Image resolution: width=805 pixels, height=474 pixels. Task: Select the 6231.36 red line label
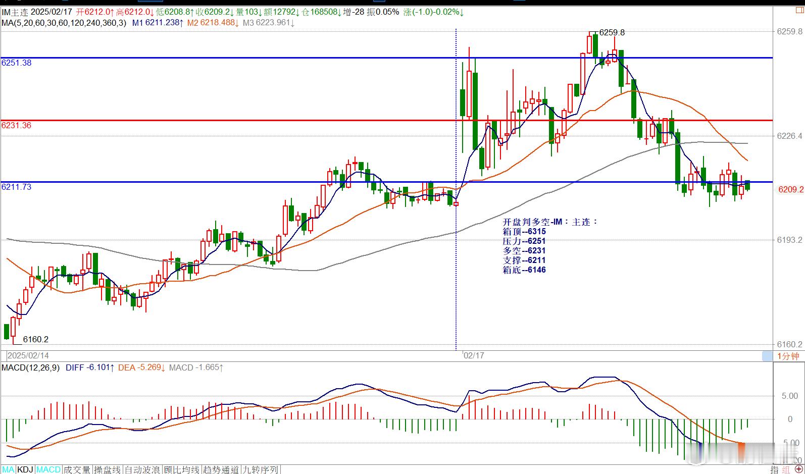[16, 126]
